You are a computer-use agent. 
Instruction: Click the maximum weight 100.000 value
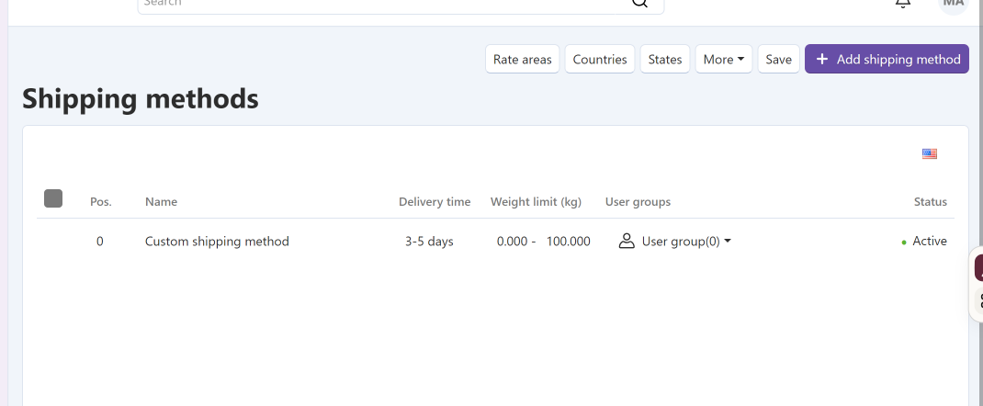tap(568, 242)
